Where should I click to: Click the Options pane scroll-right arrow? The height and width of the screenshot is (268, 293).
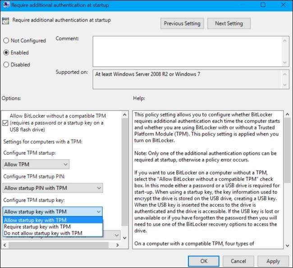tap(118, 245)
